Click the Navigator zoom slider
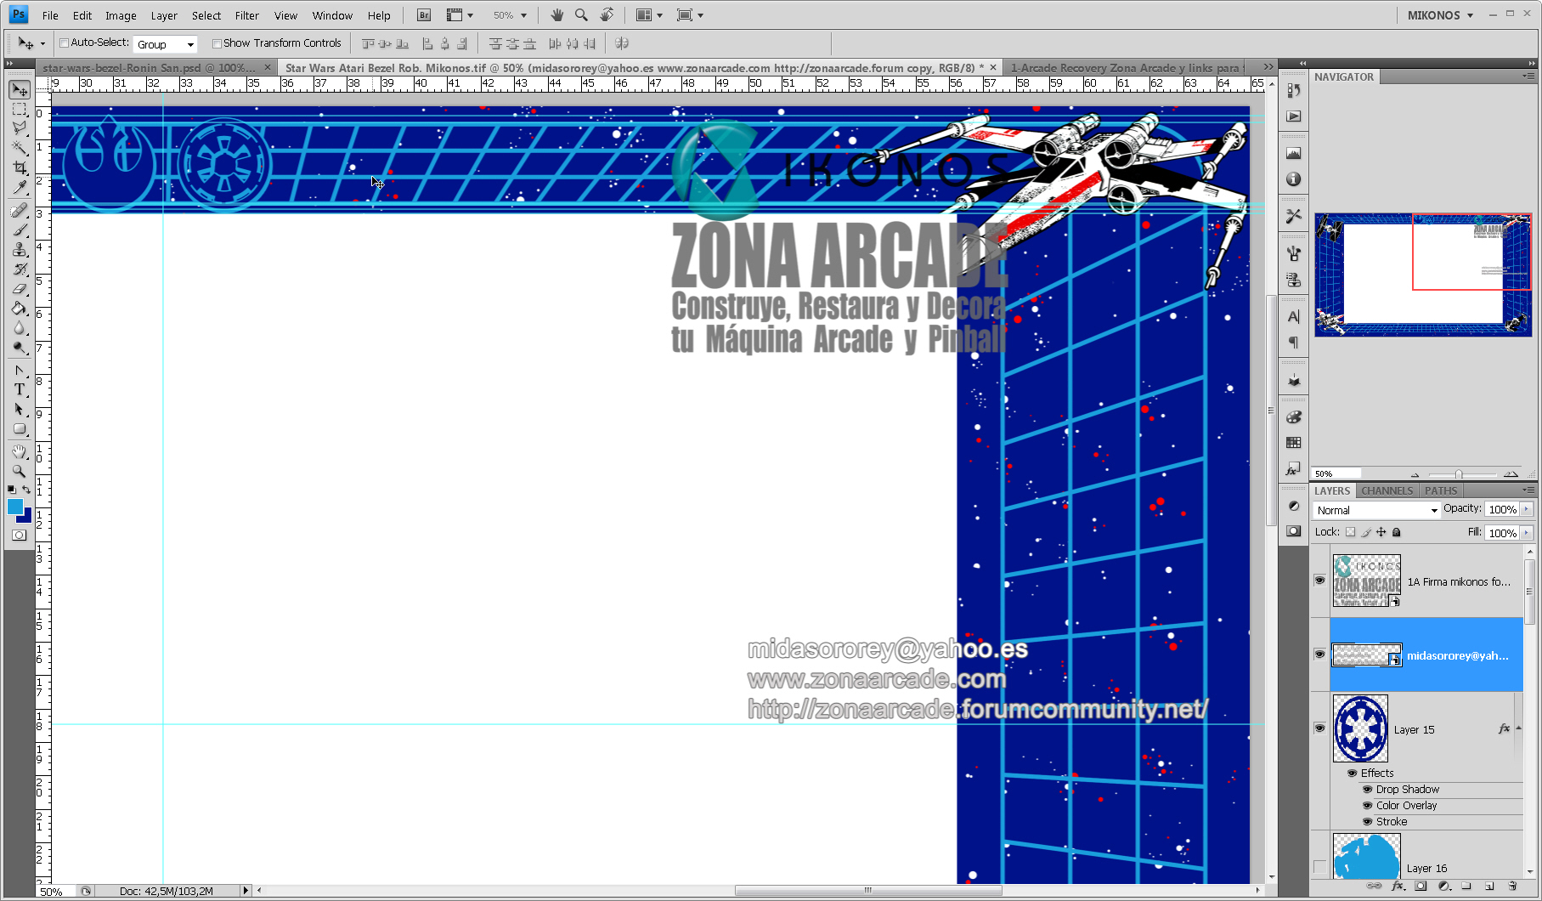The image size is (1542, 901). 1460,473
